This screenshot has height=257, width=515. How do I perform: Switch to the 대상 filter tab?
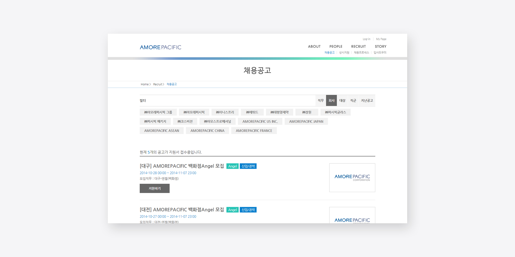342,101
